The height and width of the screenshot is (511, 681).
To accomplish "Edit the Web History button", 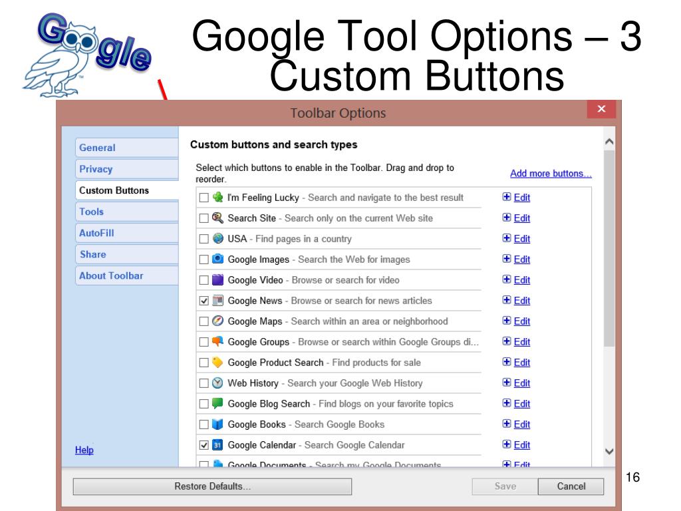I will 521,383.
